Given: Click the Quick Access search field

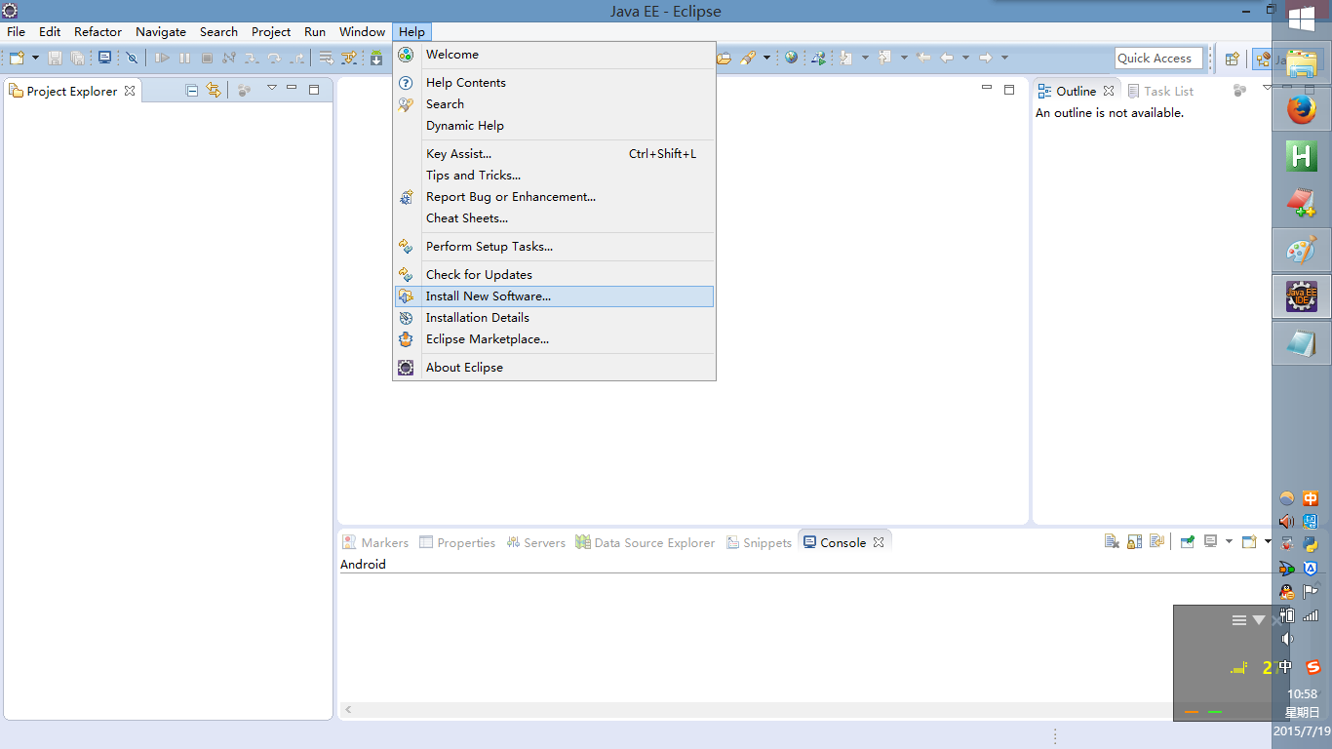Looking at the screenshot, I should (x=1156, y=58).
